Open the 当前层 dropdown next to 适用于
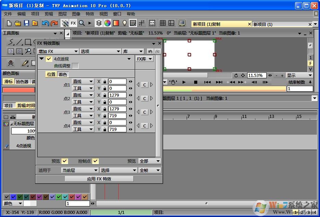The image size is (320, 217). (79, 170)
